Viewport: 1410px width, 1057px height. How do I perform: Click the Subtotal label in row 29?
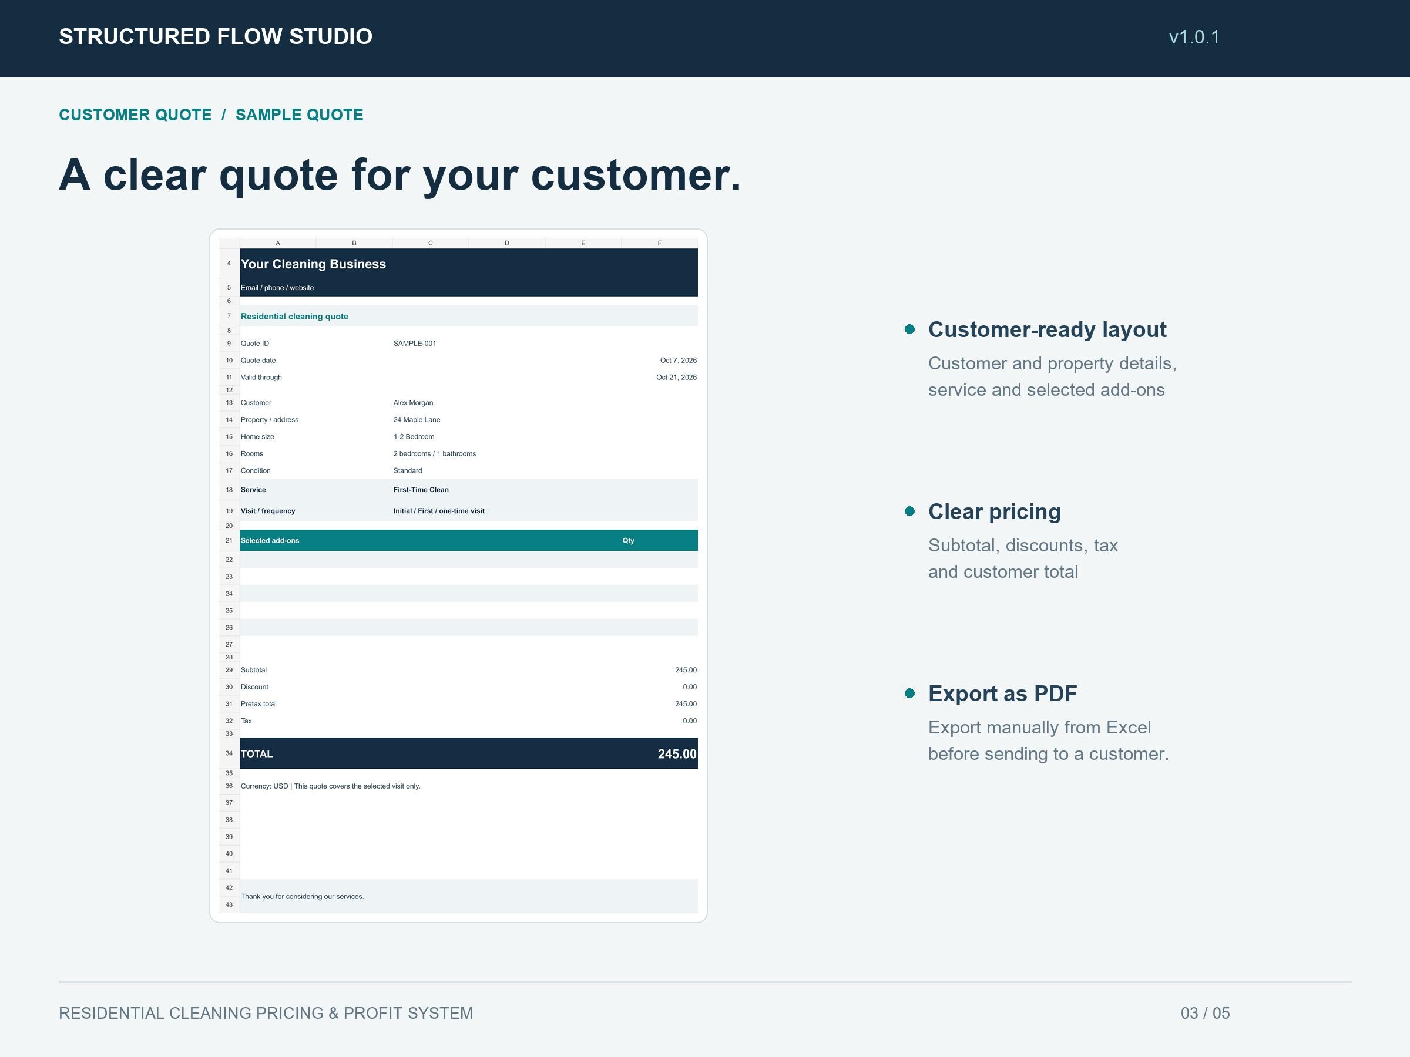click(254, 670)
